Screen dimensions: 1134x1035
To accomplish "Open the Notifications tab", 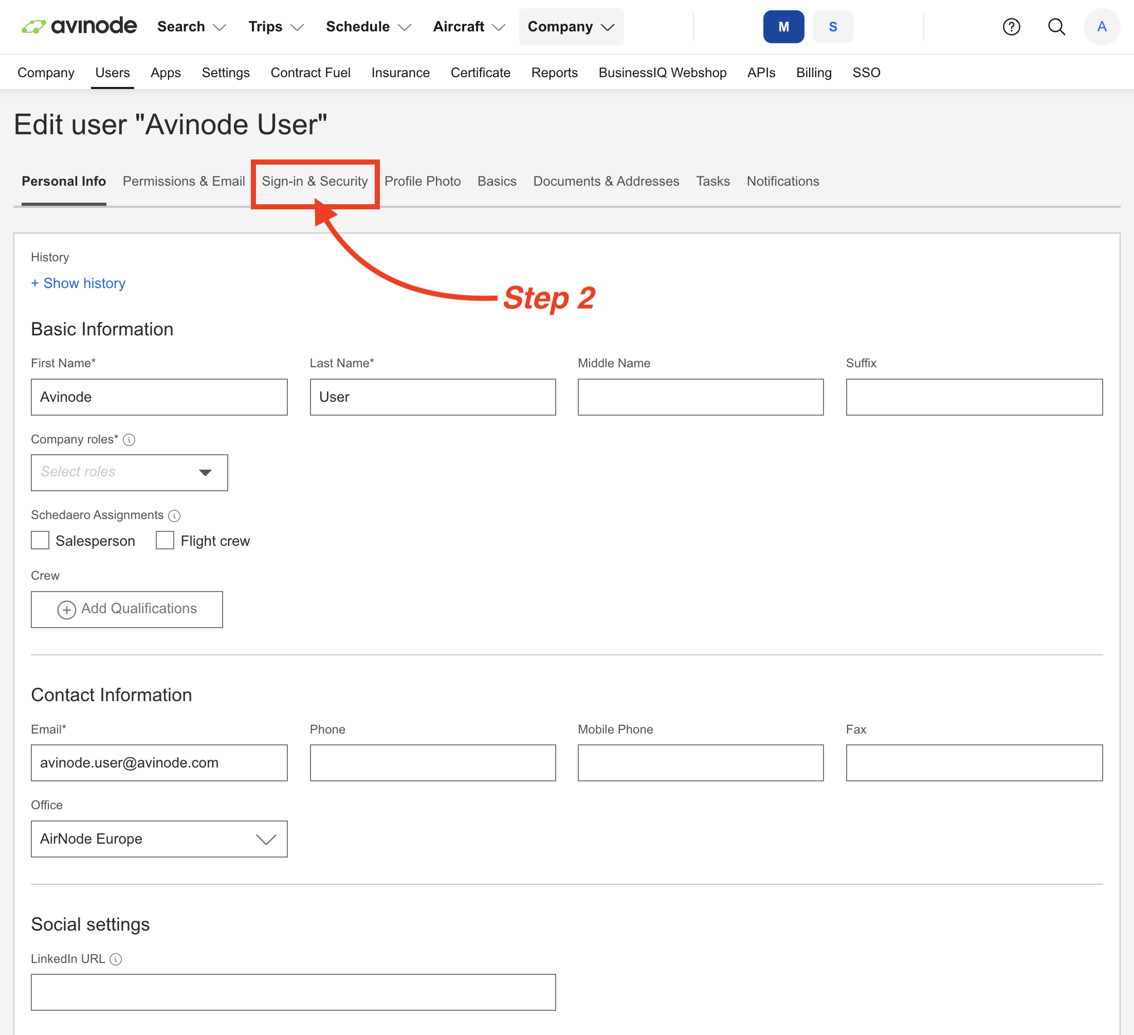I will click(782, 181).
